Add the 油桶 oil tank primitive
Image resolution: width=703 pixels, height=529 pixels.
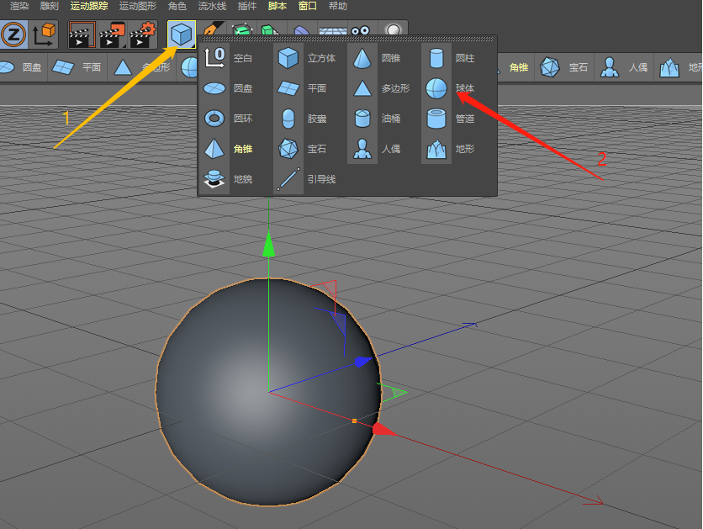point(362,119)
